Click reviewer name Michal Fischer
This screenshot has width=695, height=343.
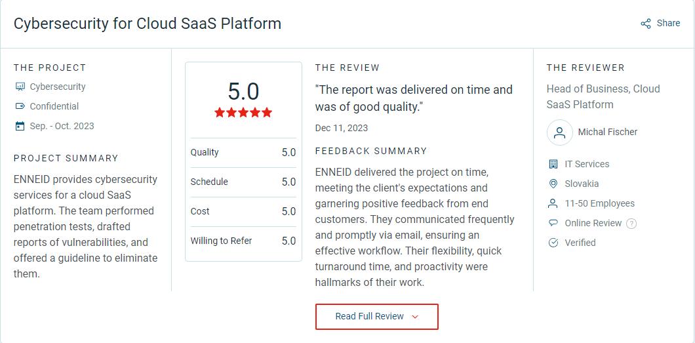pos(607,132)
